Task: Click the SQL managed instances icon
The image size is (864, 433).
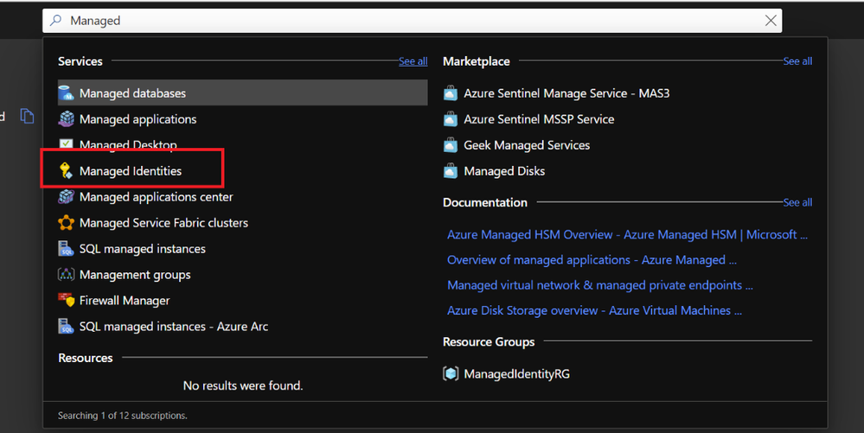Action: pos(66,248)
